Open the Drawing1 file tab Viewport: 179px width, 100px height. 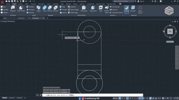click(21, 18)
